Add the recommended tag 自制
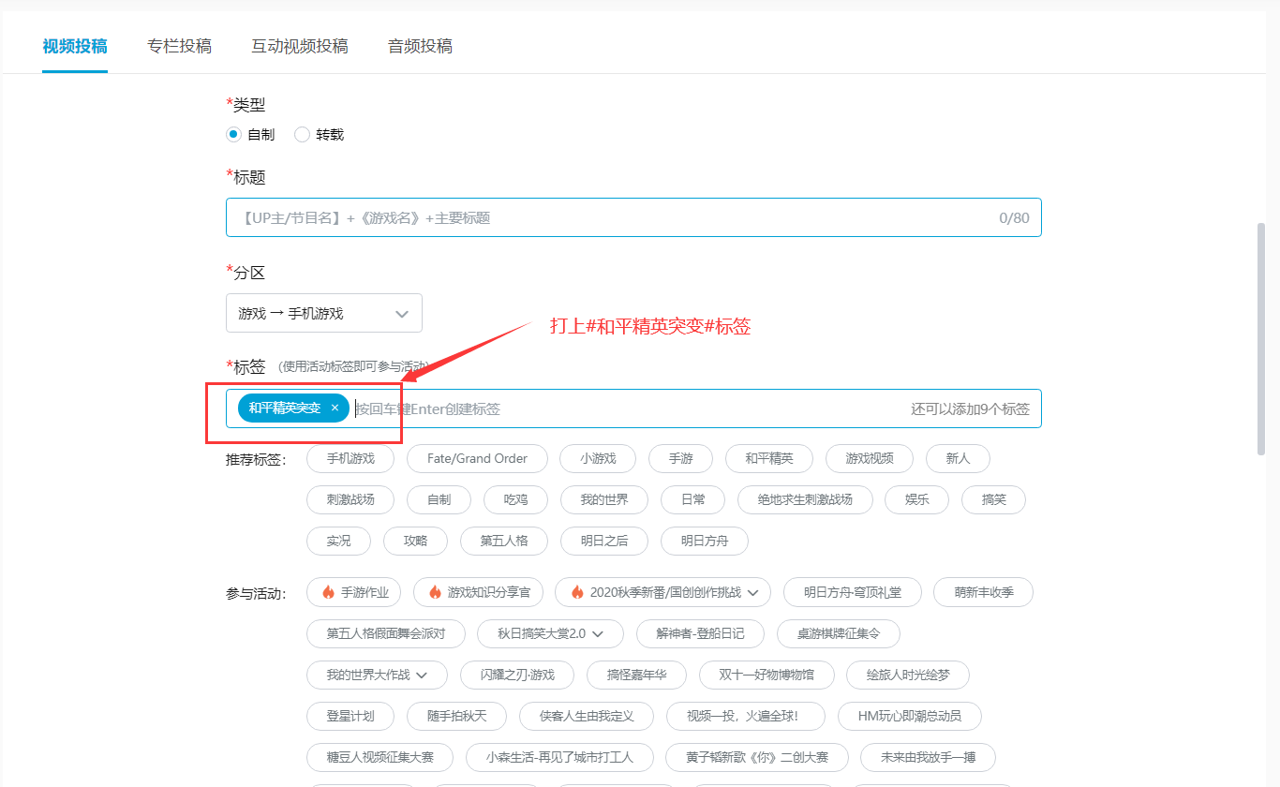The width and height of the screenshot is (1280, 787). pos(439,499)
